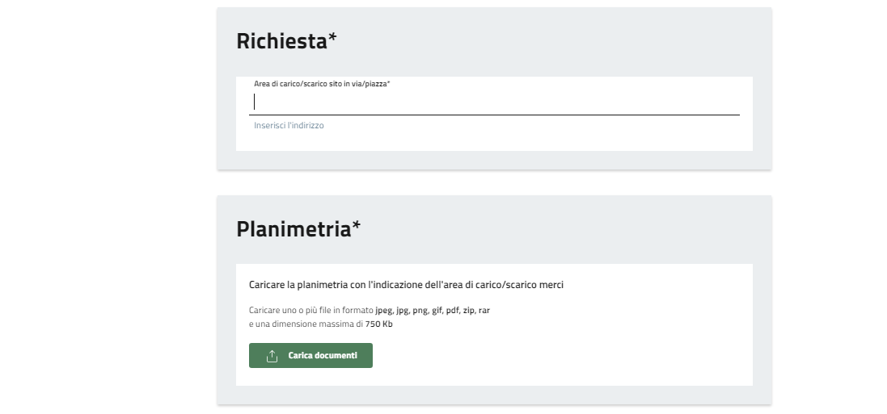
Task: Click gray Richiesta card background beside heading
Action: pyautogui.click(x=550, y=42)
